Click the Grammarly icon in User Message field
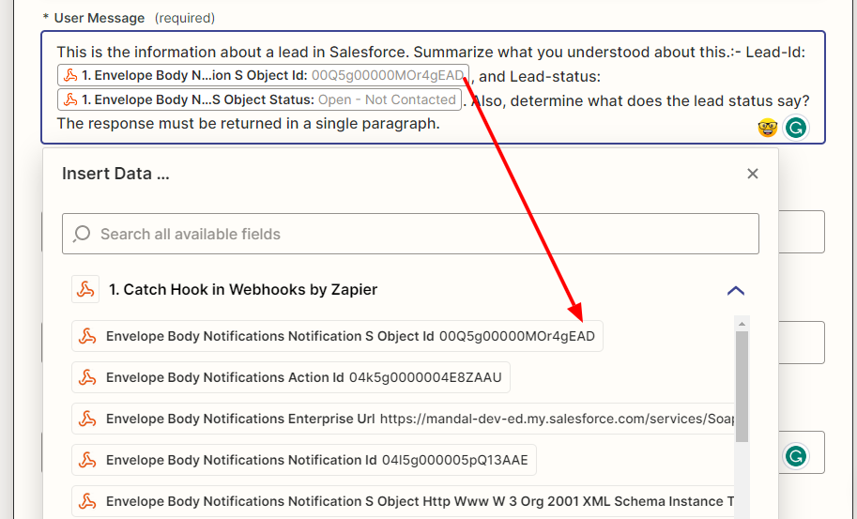The image size is (857, 519). (x=796, y=128)
